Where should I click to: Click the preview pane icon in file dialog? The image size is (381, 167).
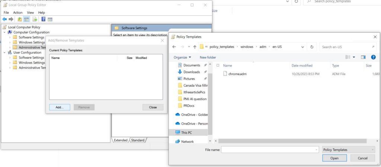click(x=363, y=57)
